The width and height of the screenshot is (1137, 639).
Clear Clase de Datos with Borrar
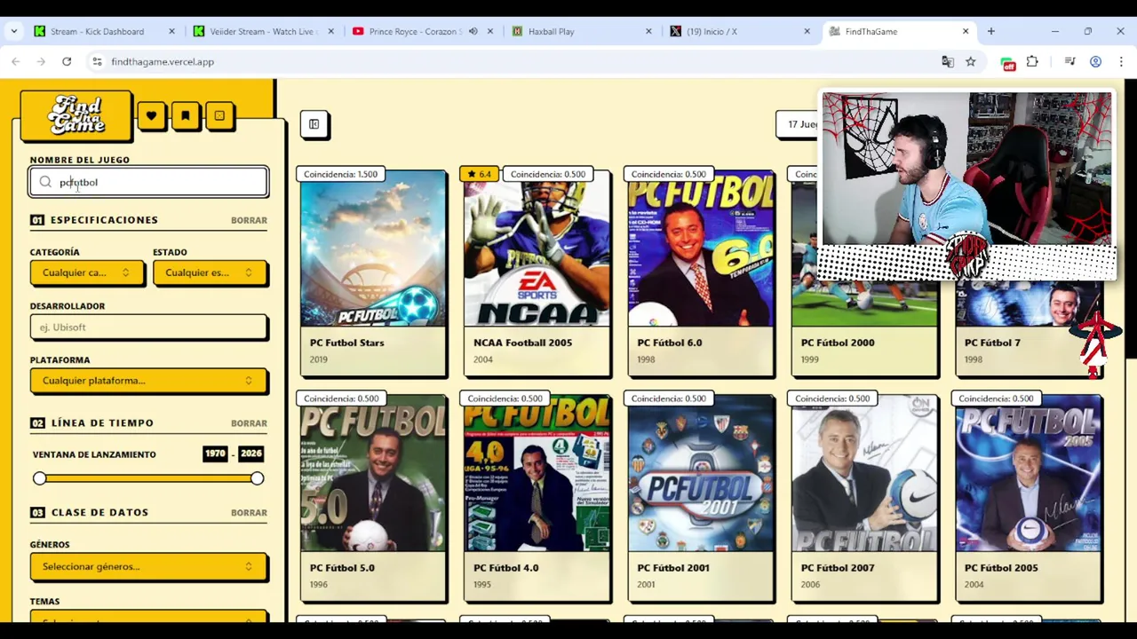tap(249, 512)
